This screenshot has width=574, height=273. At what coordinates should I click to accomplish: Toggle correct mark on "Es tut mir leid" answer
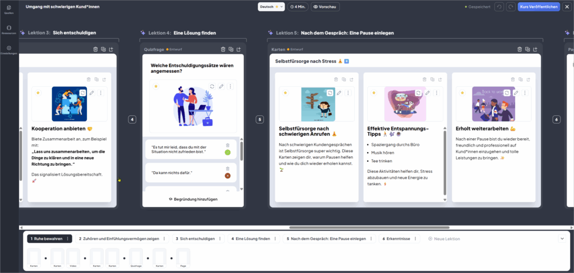[x=228, y=152]
